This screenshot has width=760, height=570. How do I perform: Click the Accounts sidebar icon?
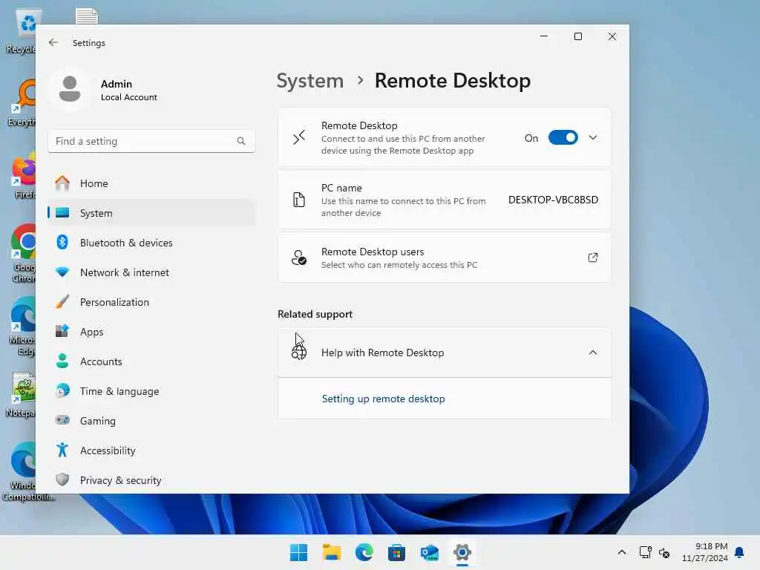click(62, 361)
